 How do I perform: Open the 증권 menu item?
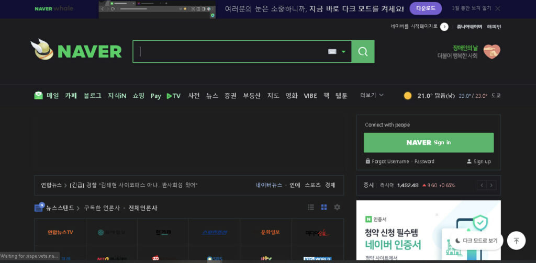[x=230, y=96]
